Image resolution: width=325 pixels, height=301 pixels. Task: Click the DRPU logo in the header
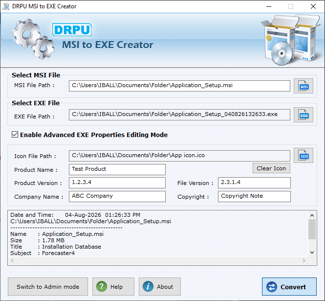pos(72,30)
